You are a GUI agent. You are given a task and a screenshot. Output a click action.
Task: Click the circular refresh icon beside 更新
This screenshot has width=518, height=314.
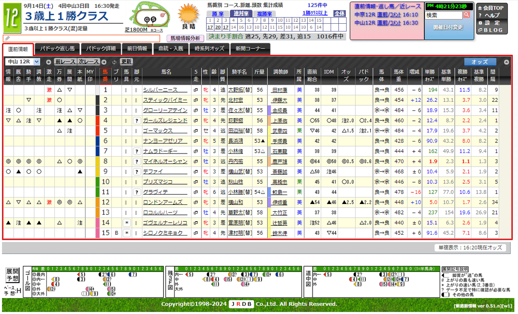point(114,62)
